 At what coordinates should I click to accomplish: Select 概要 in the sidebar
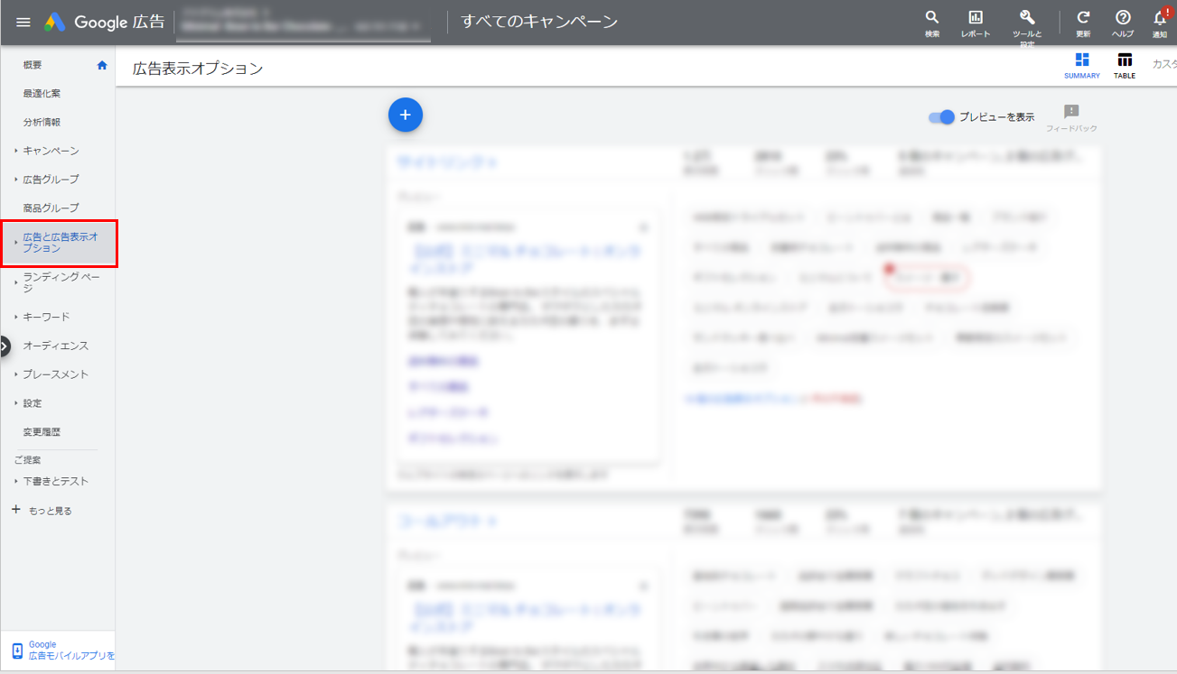click(33, 65)
